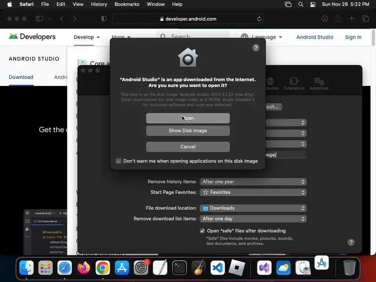Image resolution: width=376 pixels, height=282 pixels.
Task: Show the tab overview icon
Action: [365, 18]
